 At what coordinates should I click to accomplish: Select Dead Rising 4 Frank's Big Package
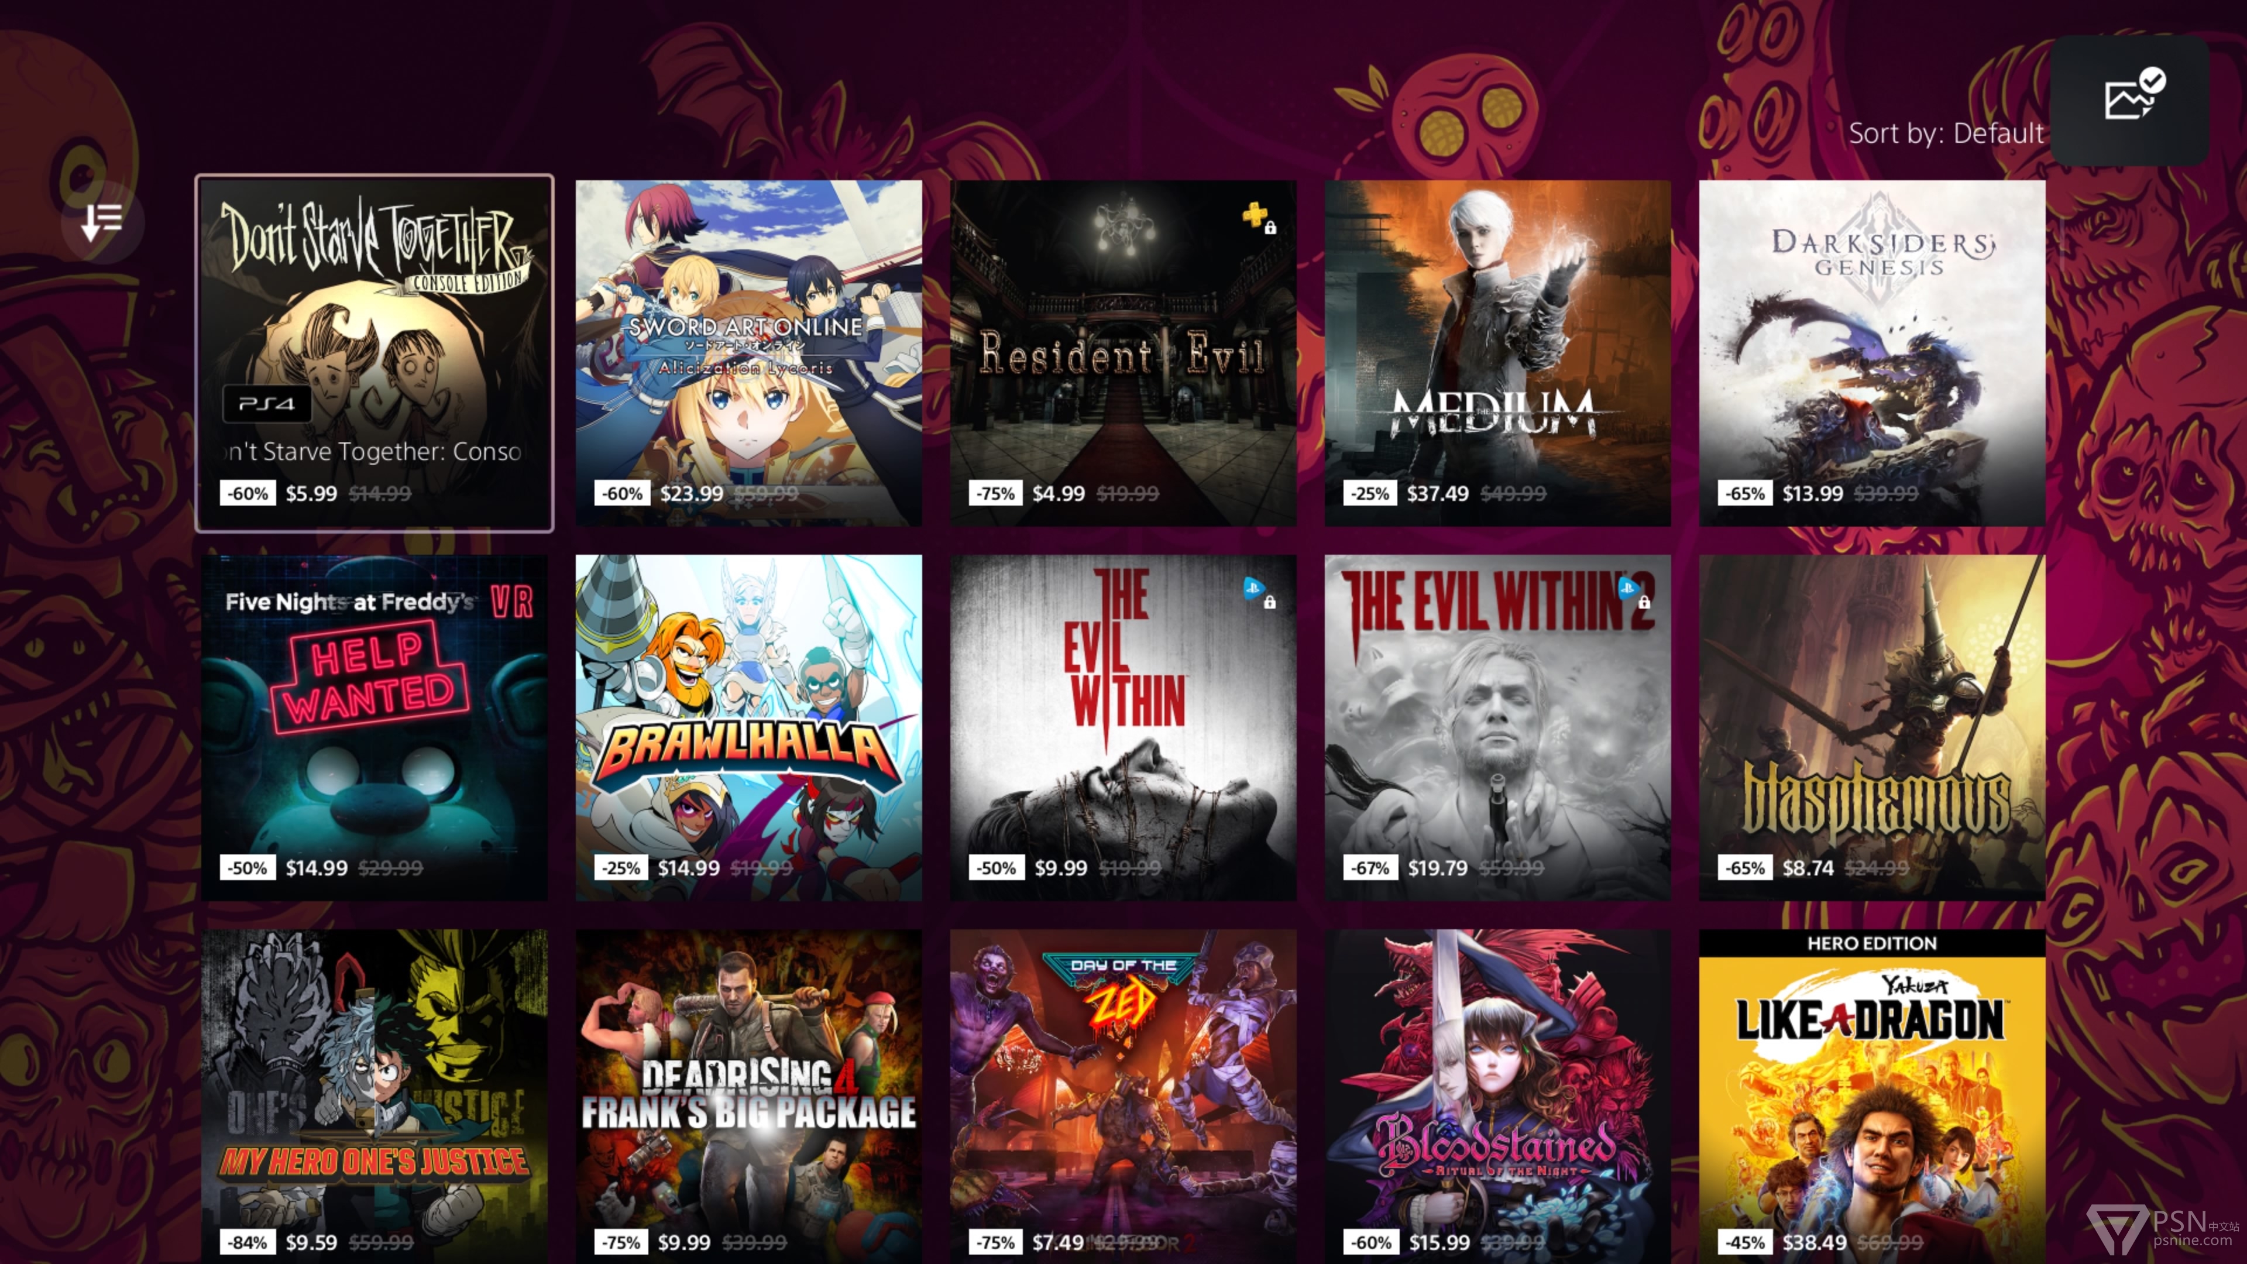coord(748,1095)
